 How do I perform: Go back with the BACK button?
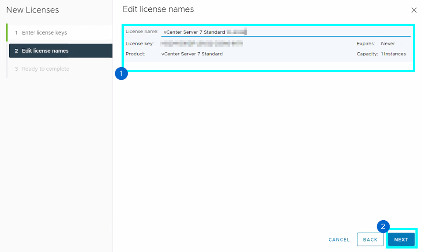[x=370, y=239]
